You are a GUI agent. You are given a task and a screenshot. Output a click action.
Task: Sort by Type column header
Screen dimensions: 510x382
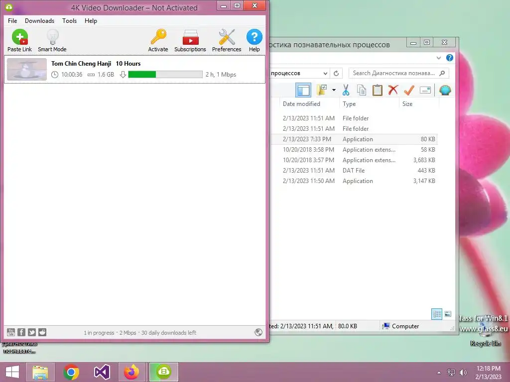(369, 104)
